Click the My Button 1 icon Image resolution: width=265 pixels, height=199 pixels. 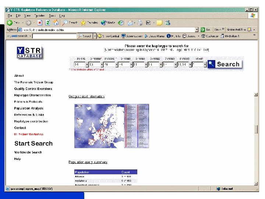coord(223,36)
